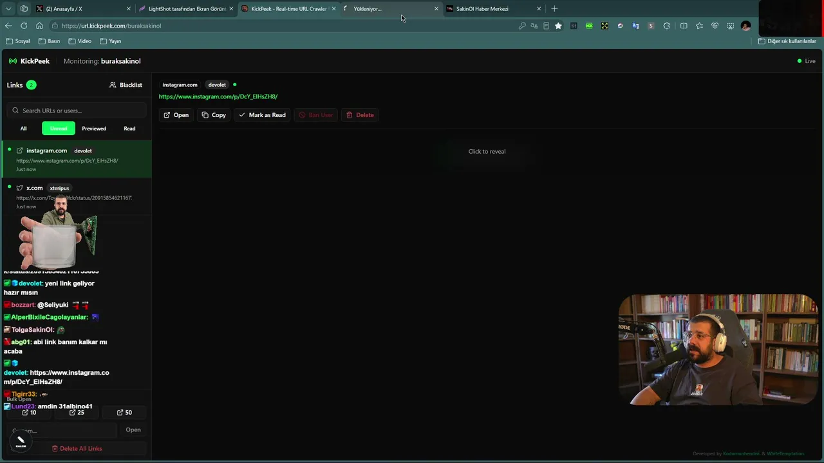Focus the Search URLs or users field
824x463 pixels.
[77, 111]
